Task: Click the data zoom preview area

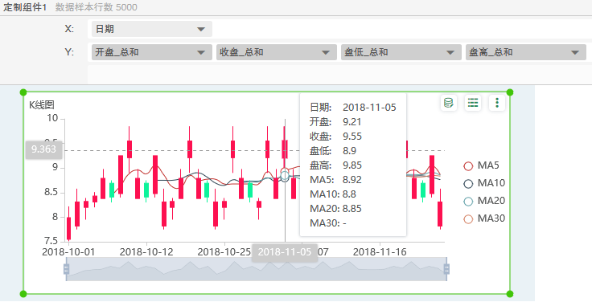Action: (257, 269)
